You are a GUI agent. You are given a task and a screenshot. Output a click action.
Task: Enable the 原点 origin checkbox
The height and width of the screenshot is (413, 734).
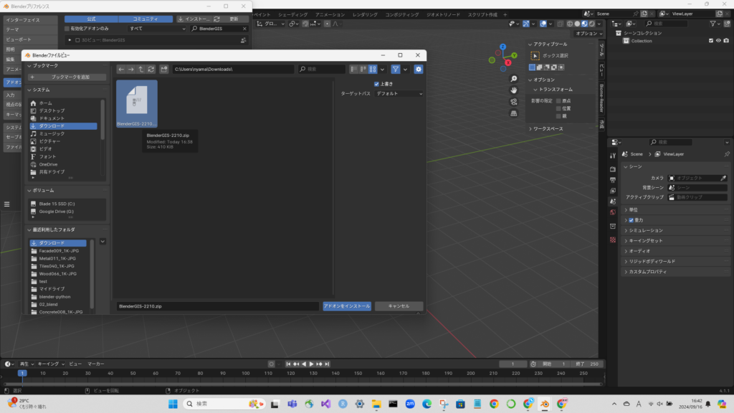pyautogui.click(x=558, y=101)
